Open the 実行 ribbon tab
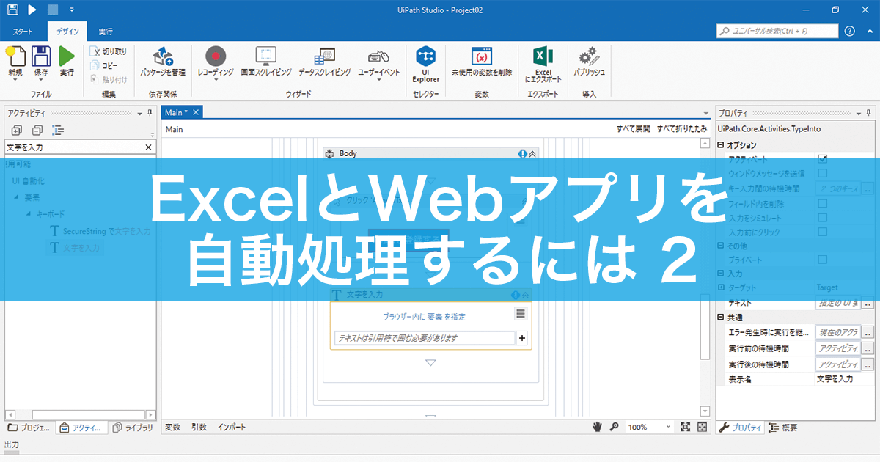Viewport: 880px width, 462px height. (x=106, y=32)
